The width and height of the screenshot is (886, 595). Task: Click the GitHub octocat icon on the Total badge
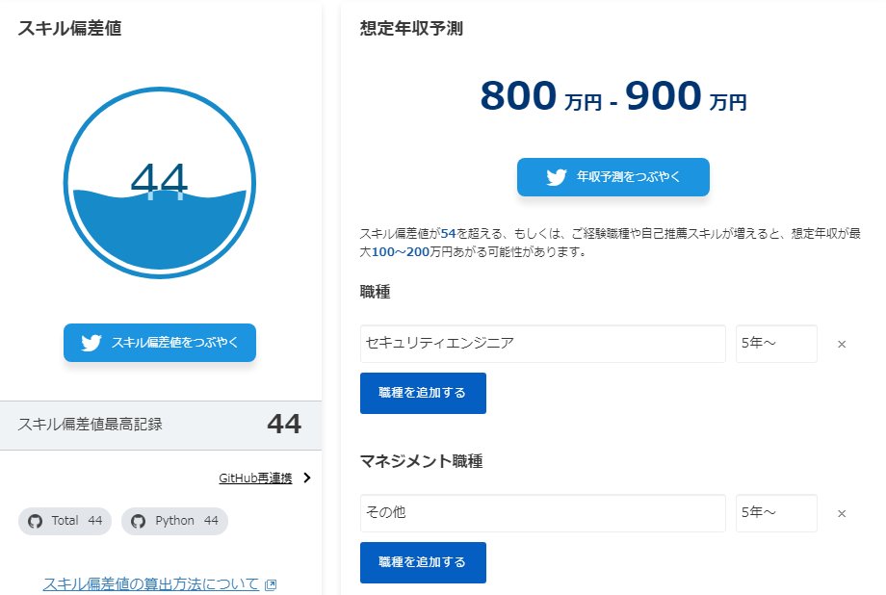pyautogui.click(x=34, y=521)
